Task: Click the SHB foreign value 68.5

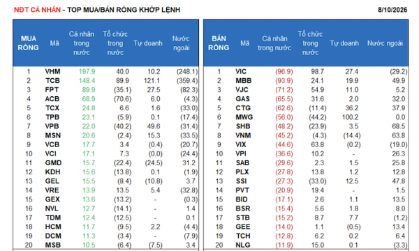Action: [x=399, y=126]
